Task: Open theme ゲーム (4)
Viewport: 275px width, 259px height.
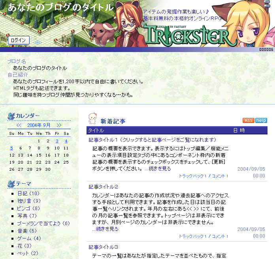Action: coord(29,239)
